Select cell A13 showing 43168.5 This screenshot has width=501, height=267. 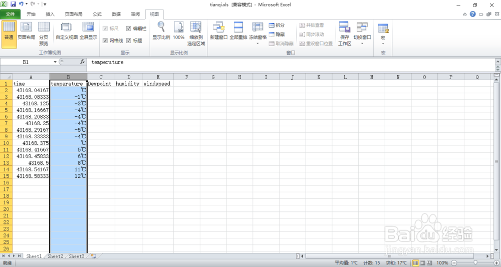coord(31,163)
